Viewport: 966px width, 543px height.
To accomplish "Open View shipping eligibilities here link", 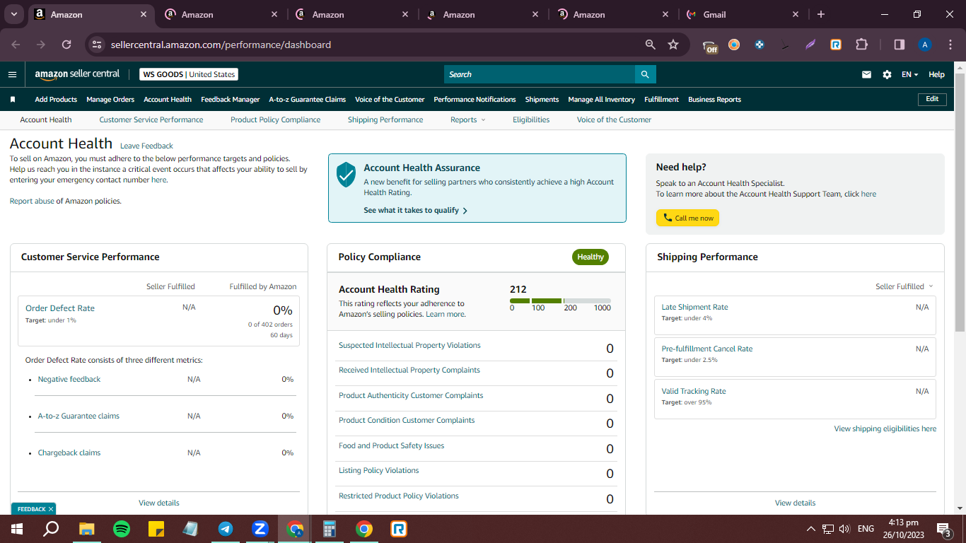I will [x=885, y=429].
